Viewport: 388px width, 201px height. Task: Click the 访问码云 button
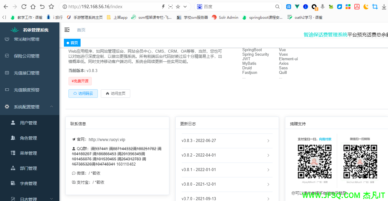point(83,94)
